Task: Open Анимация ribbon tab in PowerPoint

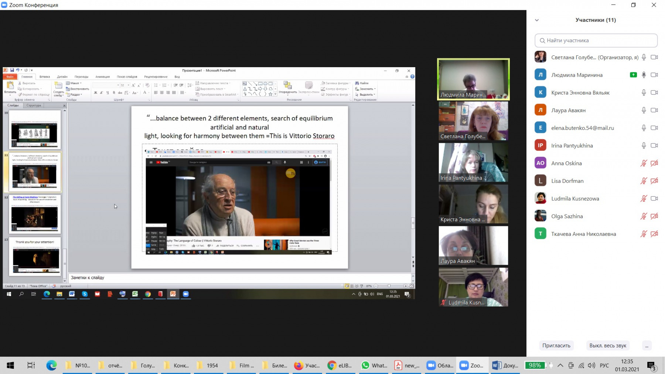Action: (102, 77)
